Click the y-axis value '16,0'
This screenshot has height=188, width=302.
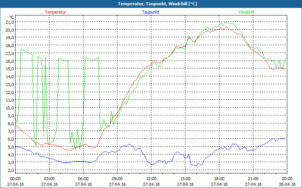(x=10, y=61)
